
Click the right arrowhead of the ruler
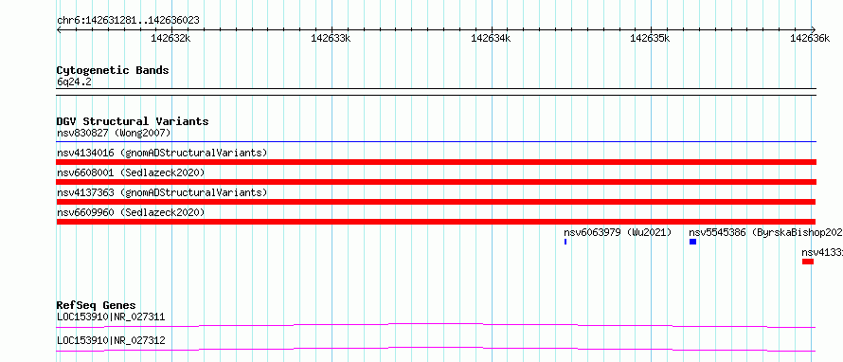click(814, 29)
